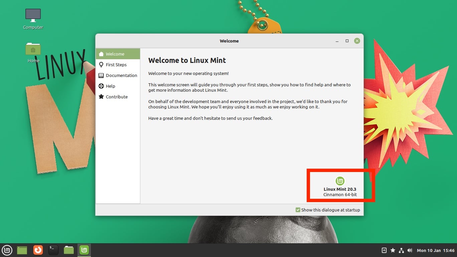Close the Welcome window
Viewport: 457px width, 257px height.
coord(357,41)
